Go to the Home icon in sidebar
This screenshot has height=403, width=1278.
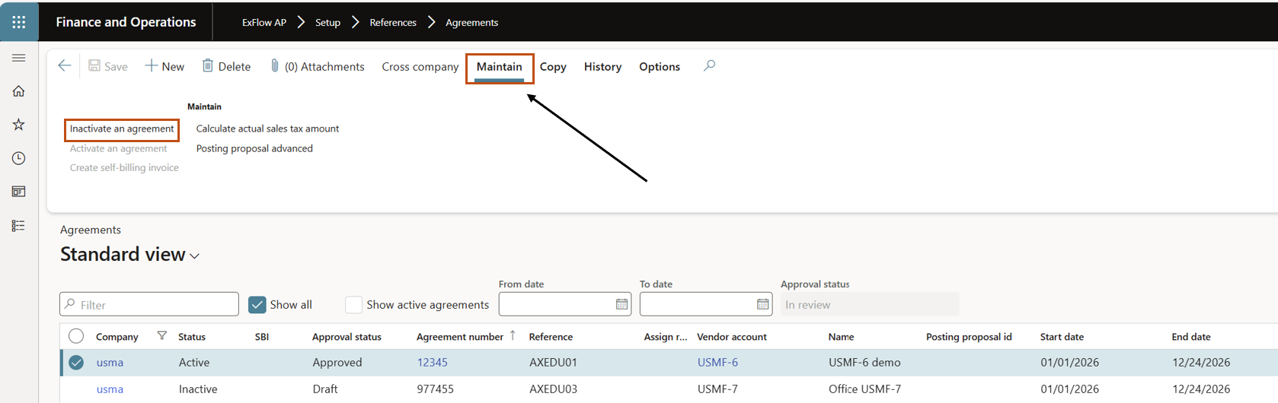pyautogui.click(x=19, y=91)
